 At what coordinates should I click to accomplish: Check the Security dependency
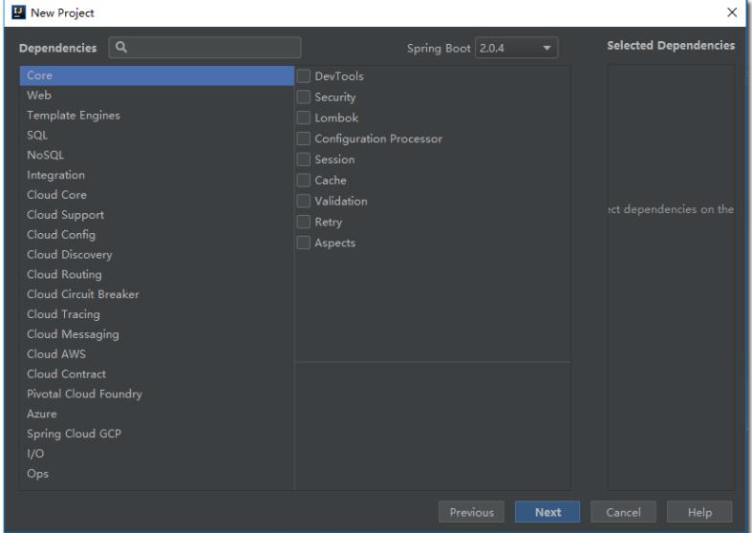pos(303,96)
